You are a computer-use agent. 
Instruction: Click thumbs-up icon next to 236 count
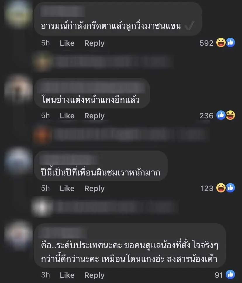(x=221, y=115)
